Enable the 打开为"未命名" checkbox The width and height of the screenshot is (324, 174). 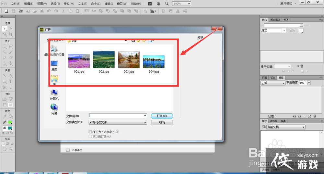coord(90,132)
